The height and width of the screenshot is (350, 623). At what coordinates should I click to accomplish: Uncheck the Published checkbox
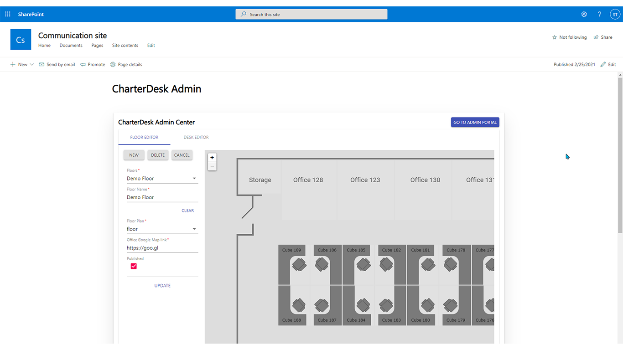[x=134, y=266]
